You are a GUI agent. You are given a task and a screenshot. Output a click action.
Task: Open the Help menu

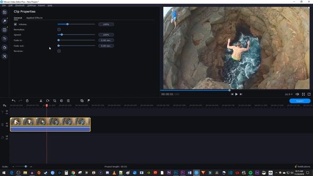pos(50,5)
